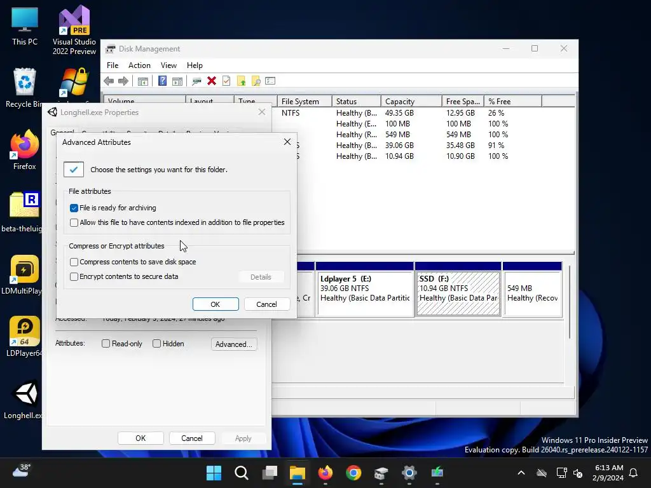Open the weather widget showing 38°
The width and height of the screenshot is (651, 488).
click(x=22, y=471)
